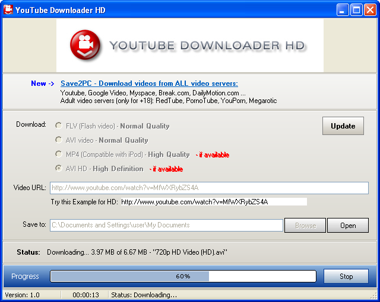The width and height of the screenshot is (380, 302).
Task: Click the Save to path field
Action: click(166, 225)
